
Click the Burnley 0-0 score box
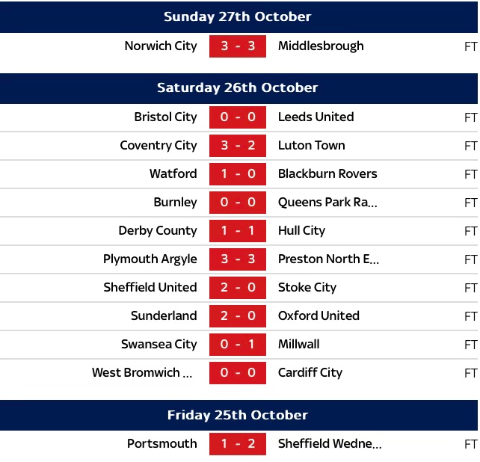[238, 203]
